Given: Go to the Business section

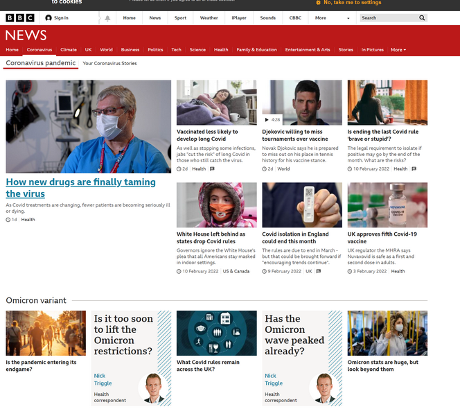Looking at the screenshot, I should pos(130,50).
